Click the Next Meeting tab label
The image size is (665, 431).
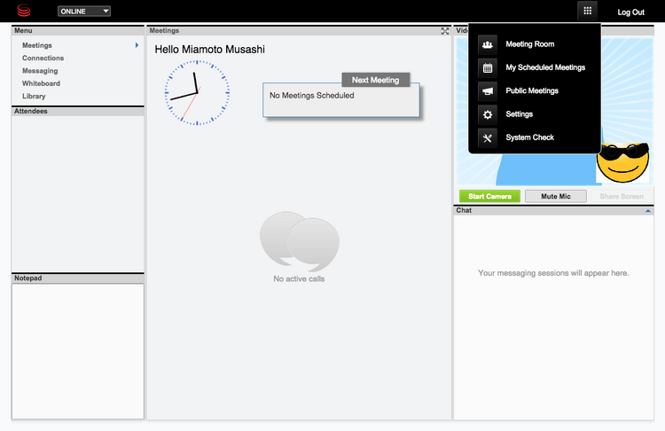(x=375, y=80)
